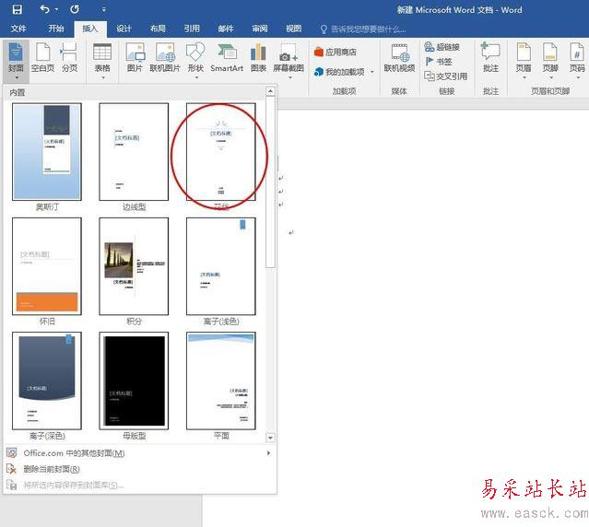589x527 pixels.
Task: Click the cover gallery scrollbar thumb
Action: pos(270,182)
